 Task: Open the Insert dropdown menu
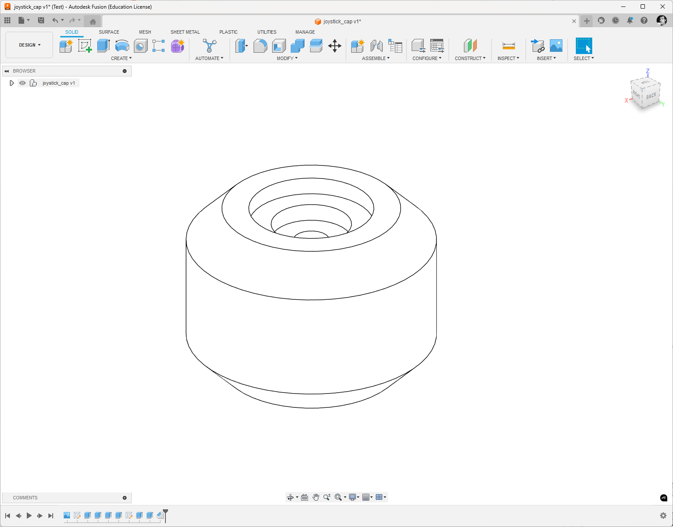(546, 58)
